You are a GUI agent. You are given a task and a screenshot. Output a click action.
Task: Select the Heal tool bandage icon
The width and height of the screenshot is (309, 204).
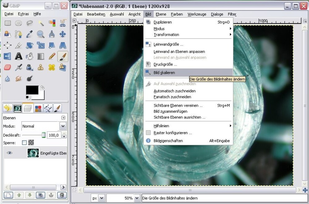[x=52, y=67]
